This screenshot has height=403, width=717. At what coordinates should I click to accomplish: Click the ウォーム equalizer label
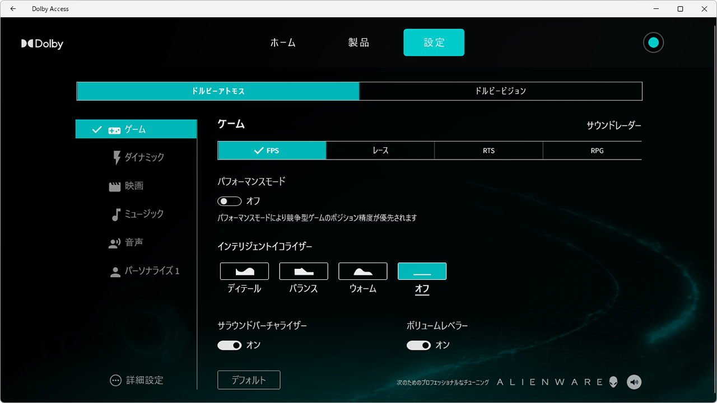click(363, 289)
